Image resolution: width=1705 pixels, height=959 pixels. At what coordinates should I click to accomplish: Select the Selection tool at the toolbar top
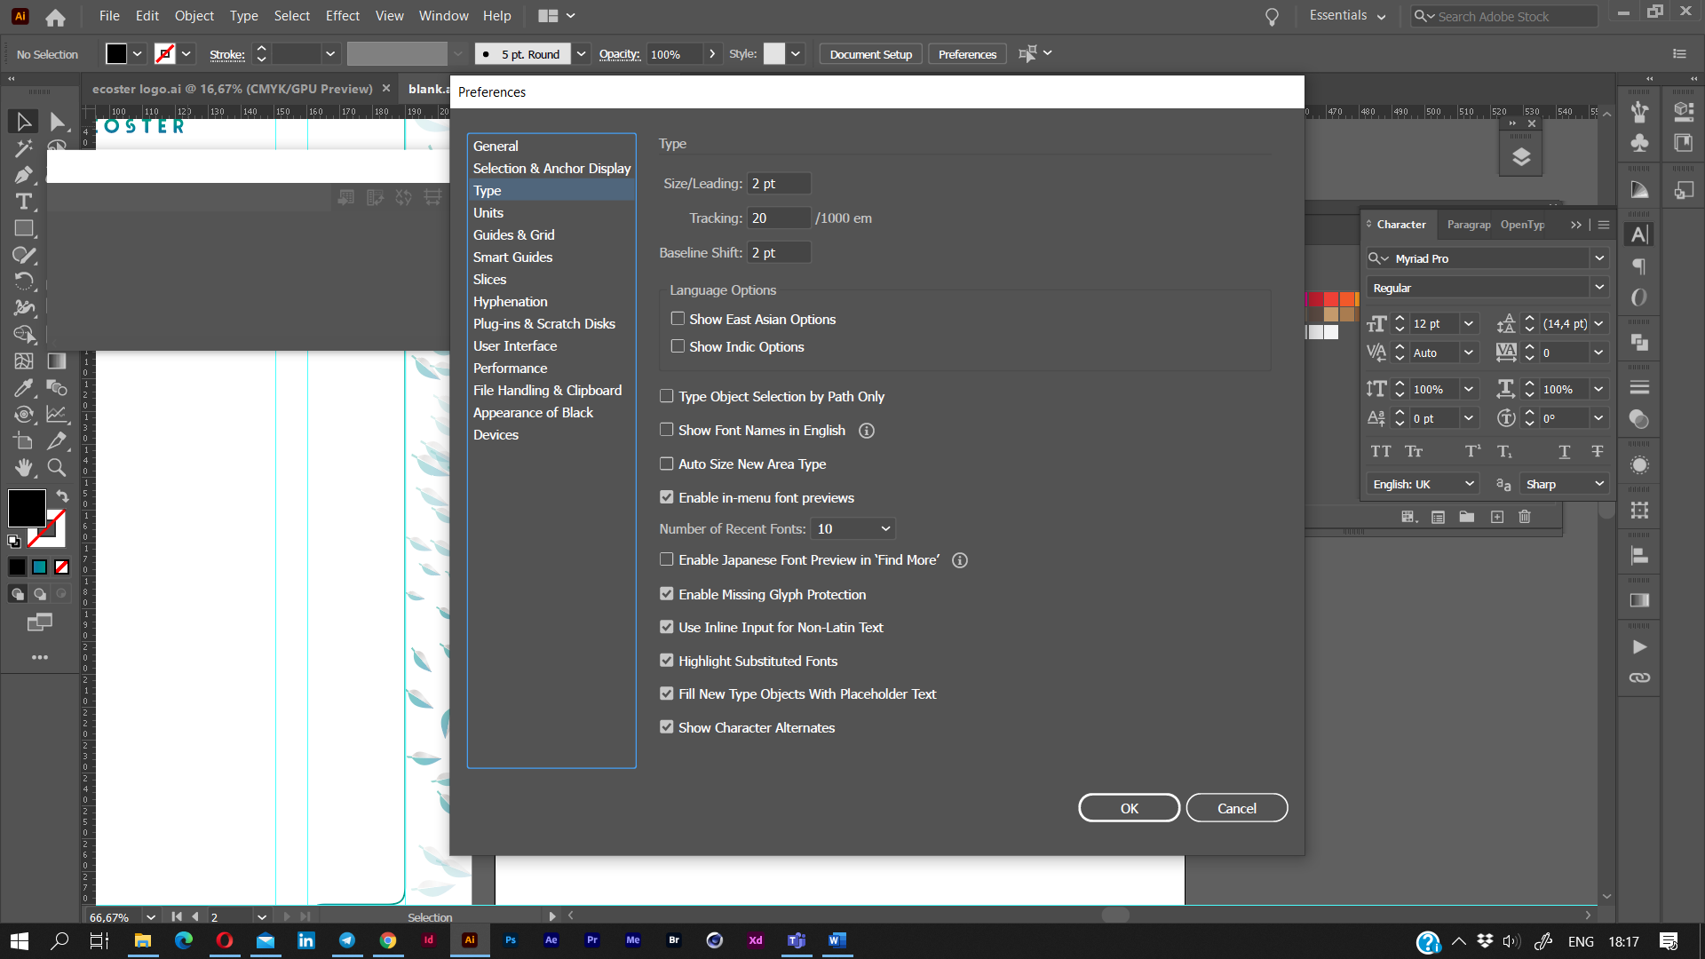22,122
